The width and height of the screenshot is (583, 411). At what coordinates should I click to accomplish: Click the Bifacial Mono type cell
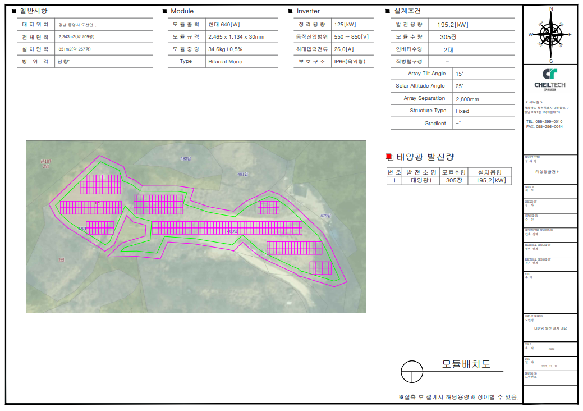(x=225, y=61)
